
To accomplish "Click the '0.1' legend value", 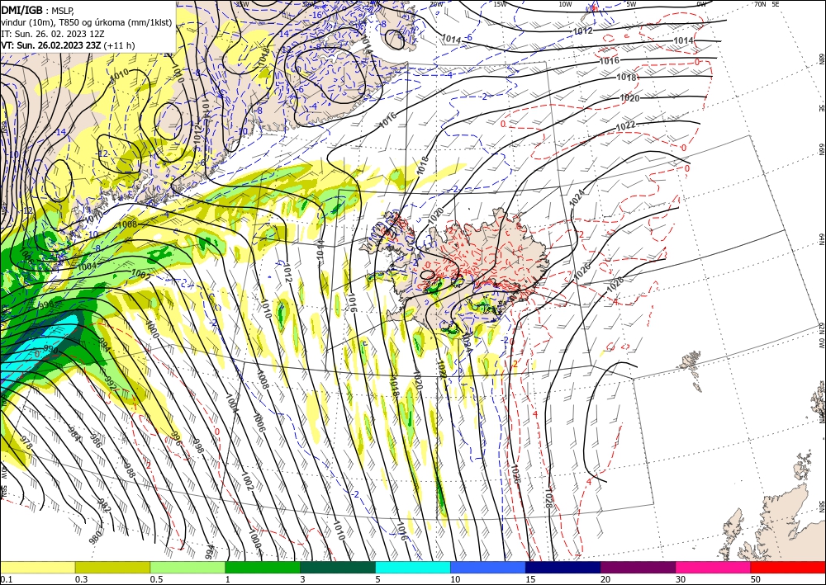I will point(5,579).
